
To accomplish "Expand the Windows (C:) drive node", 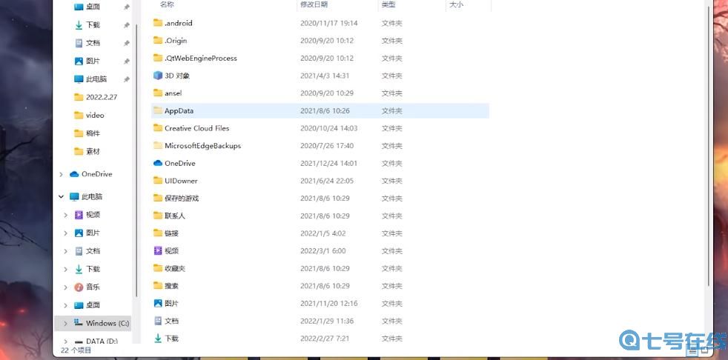I will [65, 323].
